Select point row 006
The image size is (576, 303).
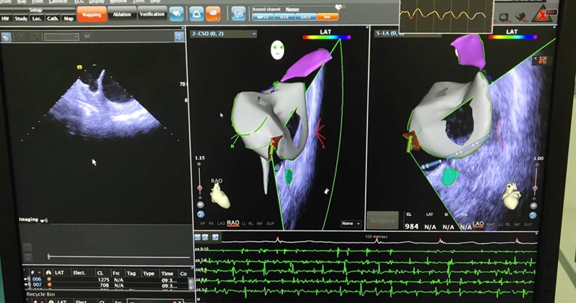[107, 279]
